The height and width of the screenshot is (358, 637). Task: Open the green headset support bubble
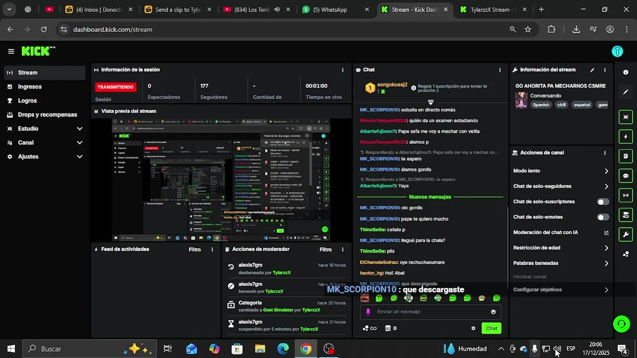click(621, 324)
